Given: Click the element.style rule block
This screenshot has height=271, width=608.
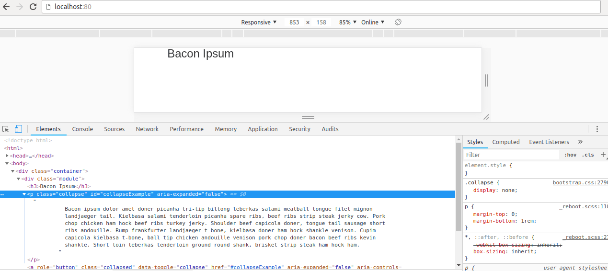Looking at the screenshot, I should (535, 169).
